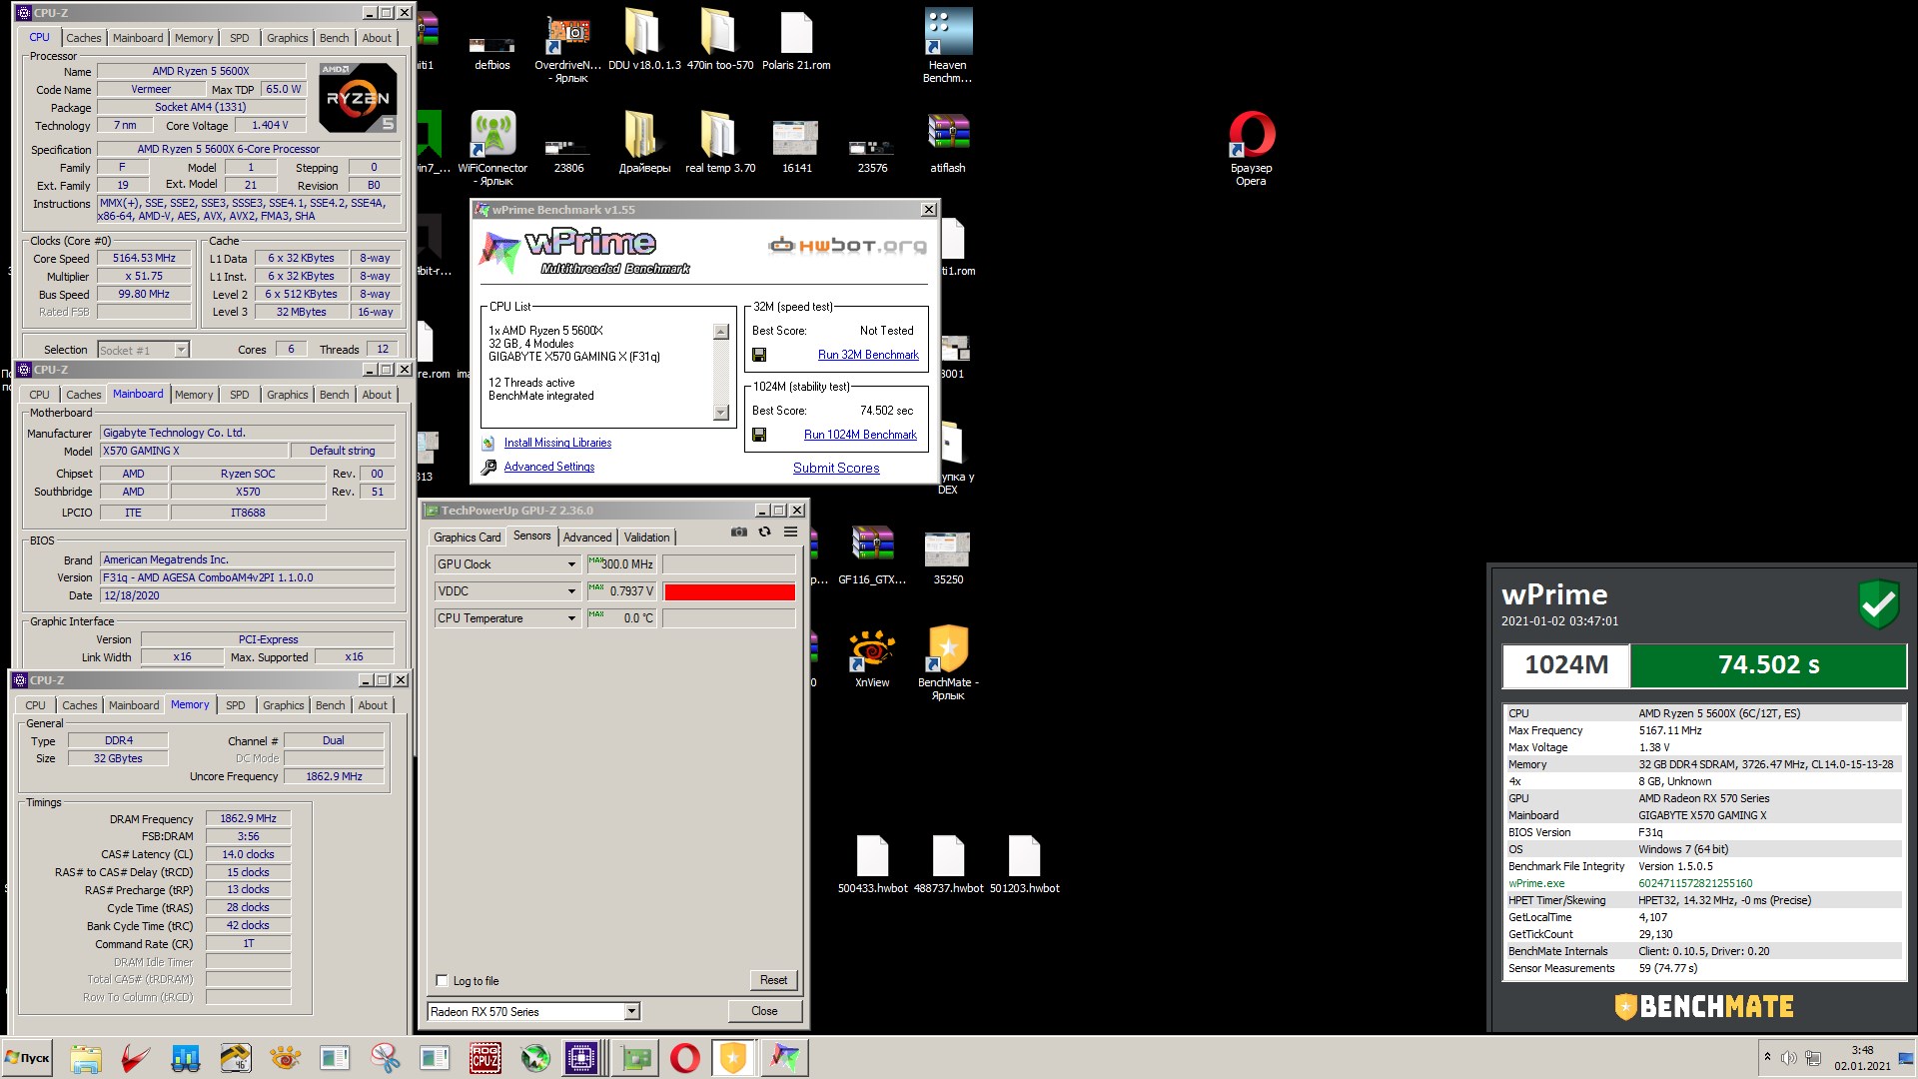This screenshot has height=1079, width=1918.
Task: Open the VDDC sensor dropdown
Action: 571,591
